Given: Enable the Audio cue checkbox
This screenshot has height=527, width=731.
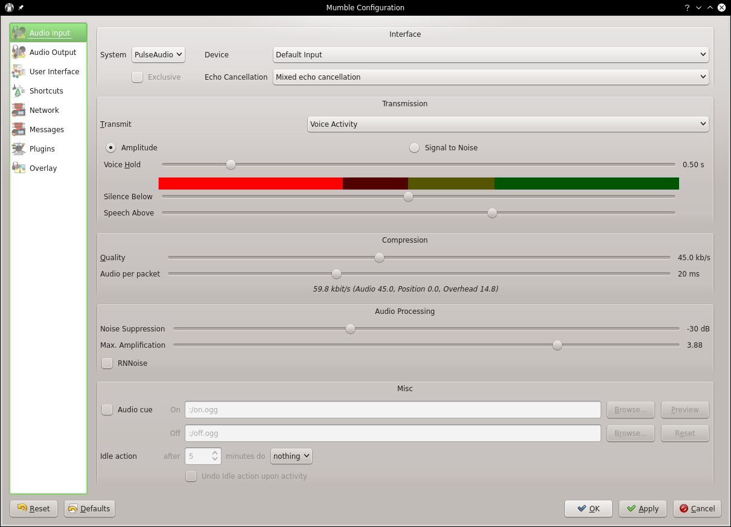Looking at the screenshot, I should click(107, 410).
